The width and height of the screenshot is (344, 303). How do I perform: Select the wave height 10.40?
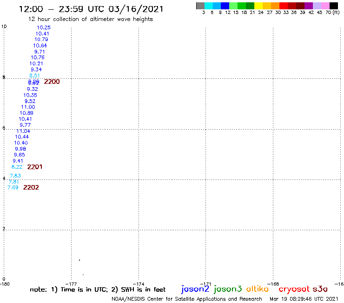tap(21, 143)
